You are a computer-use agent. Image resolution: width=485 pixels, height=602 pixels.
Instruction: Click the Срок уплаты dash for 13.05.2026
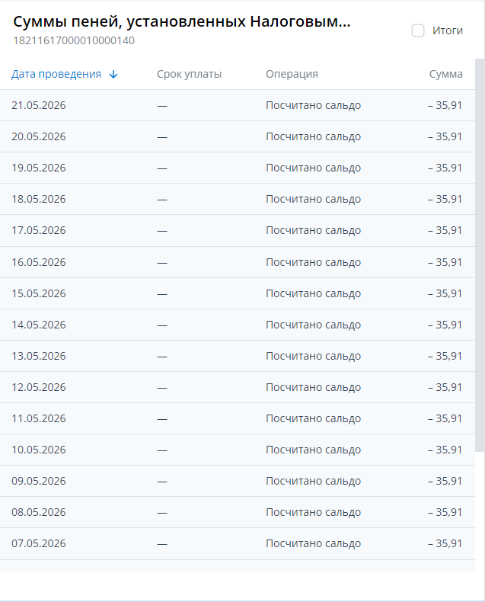point(162,357)
